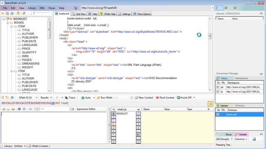The width and height of the screenshot is (266, 149).
Task: Click the speech bubble icon in the editor toolbar
Action: 30,109
